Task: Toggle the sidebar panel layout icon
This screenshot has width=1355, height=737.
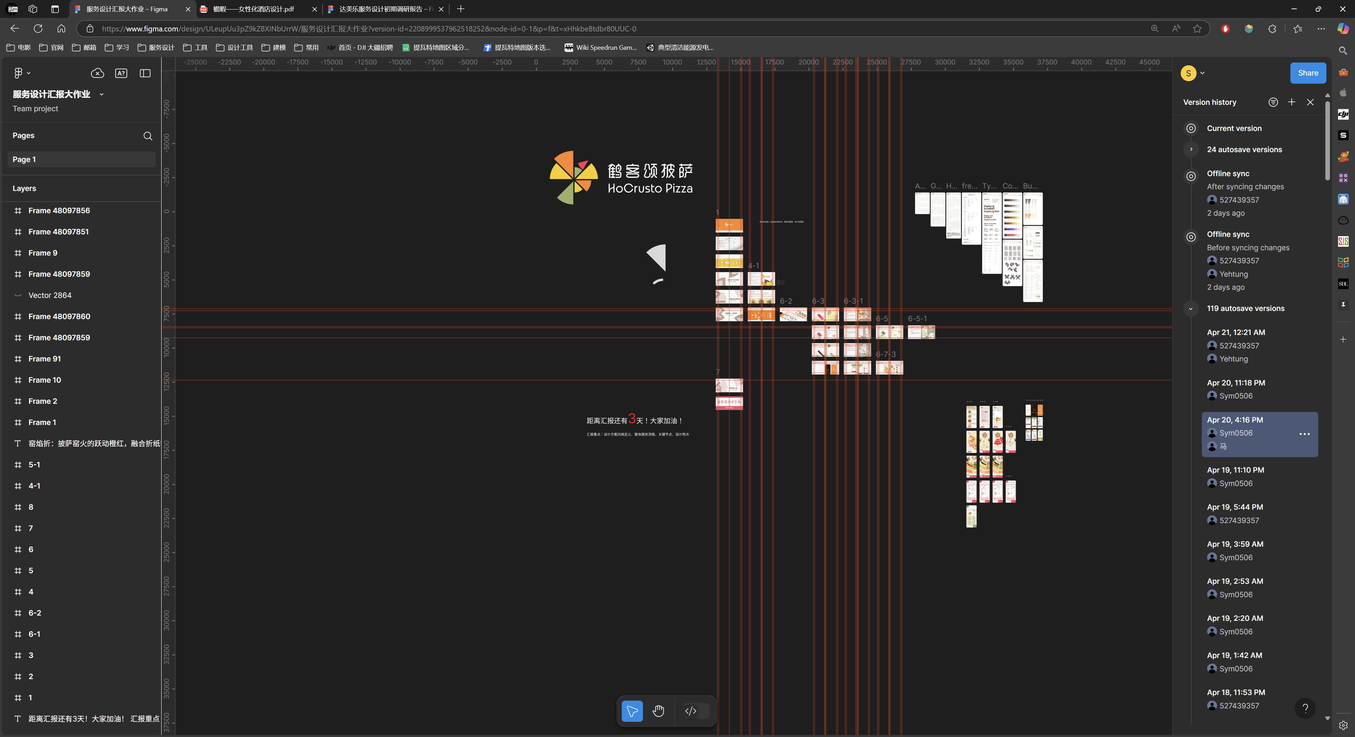Action: point(145,73)
